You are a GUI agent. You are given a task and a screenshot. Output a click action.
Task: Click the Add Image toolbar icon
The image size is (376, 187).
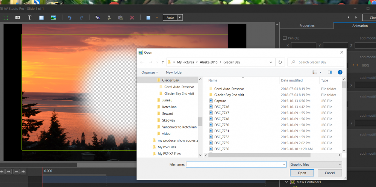click(54, 18)
